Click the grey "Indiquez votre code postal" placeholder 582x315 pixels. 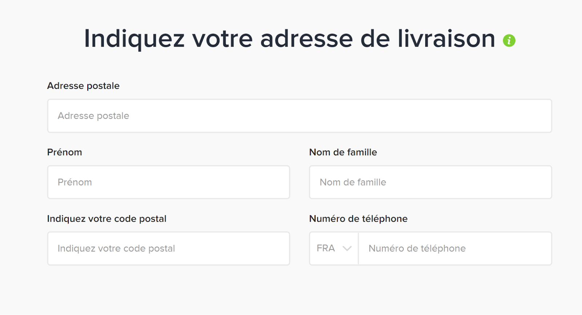pos(116,248)
